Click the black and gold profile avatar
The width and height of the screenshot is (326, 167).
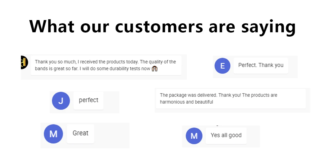[x=24, y=62]
